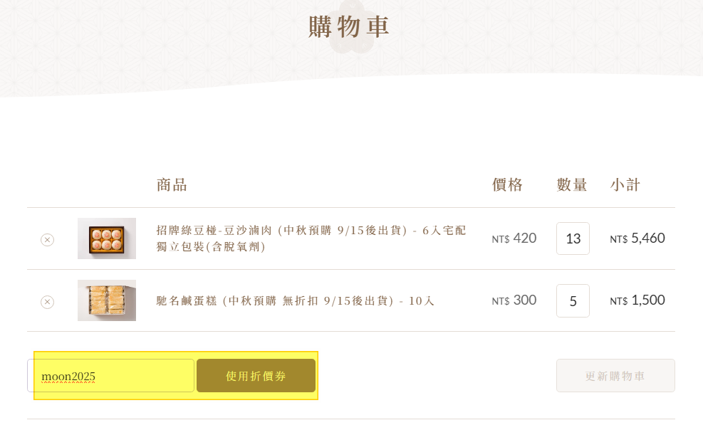The image size is (703, 430).
Task: Click the quantity field showing 5
Action: click(x=573, y=300)
